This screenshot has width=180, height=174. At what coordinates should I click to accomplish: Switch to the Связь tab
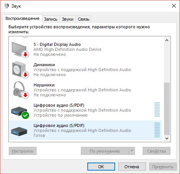click(x=84, y=19)
